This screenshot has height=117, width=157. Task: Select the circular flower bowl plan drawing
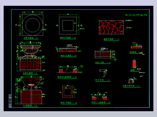click(x=33, y=25)
